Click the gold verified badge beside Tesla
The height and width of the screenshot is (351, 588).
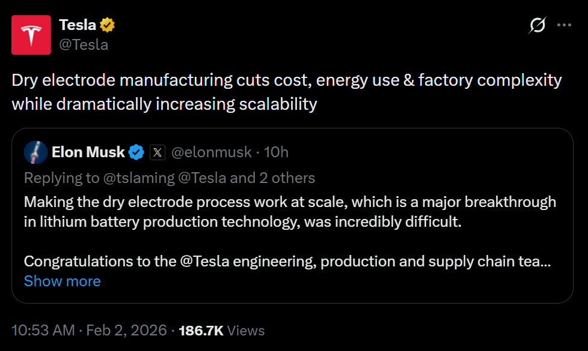[108, 25]
